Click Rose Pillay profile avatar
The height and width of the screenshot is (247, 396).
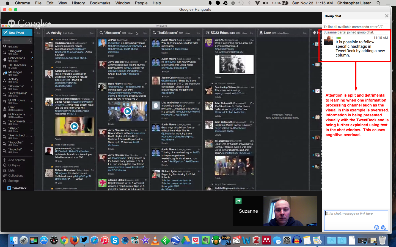(103, 87)
